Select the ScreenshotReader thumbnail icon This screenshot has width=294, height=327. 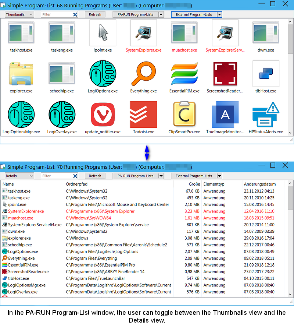point(225,73)
